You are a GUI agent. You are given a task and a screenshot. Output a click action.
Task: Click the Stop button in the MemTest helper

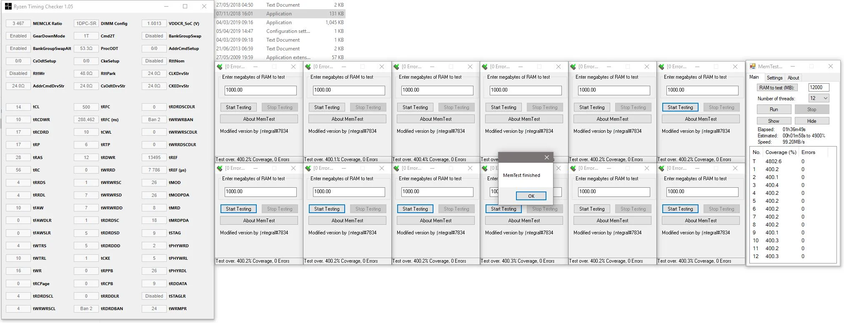[x=811, y=109]
